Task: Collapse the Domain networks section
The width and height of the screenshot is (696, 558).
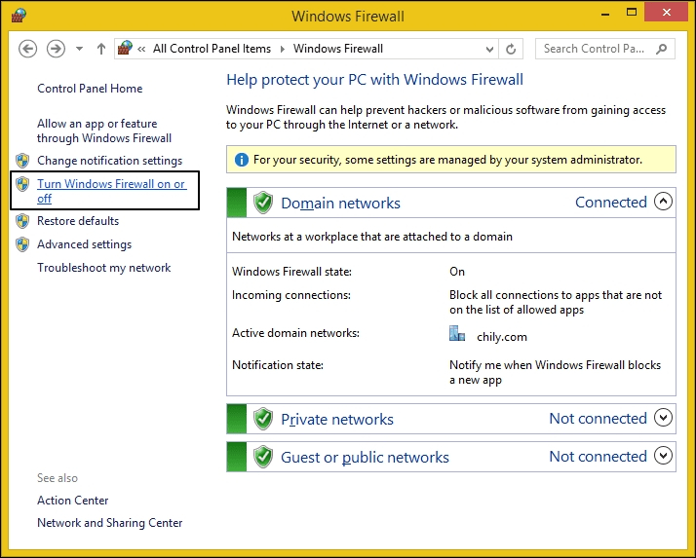Action: click(663, 202)
